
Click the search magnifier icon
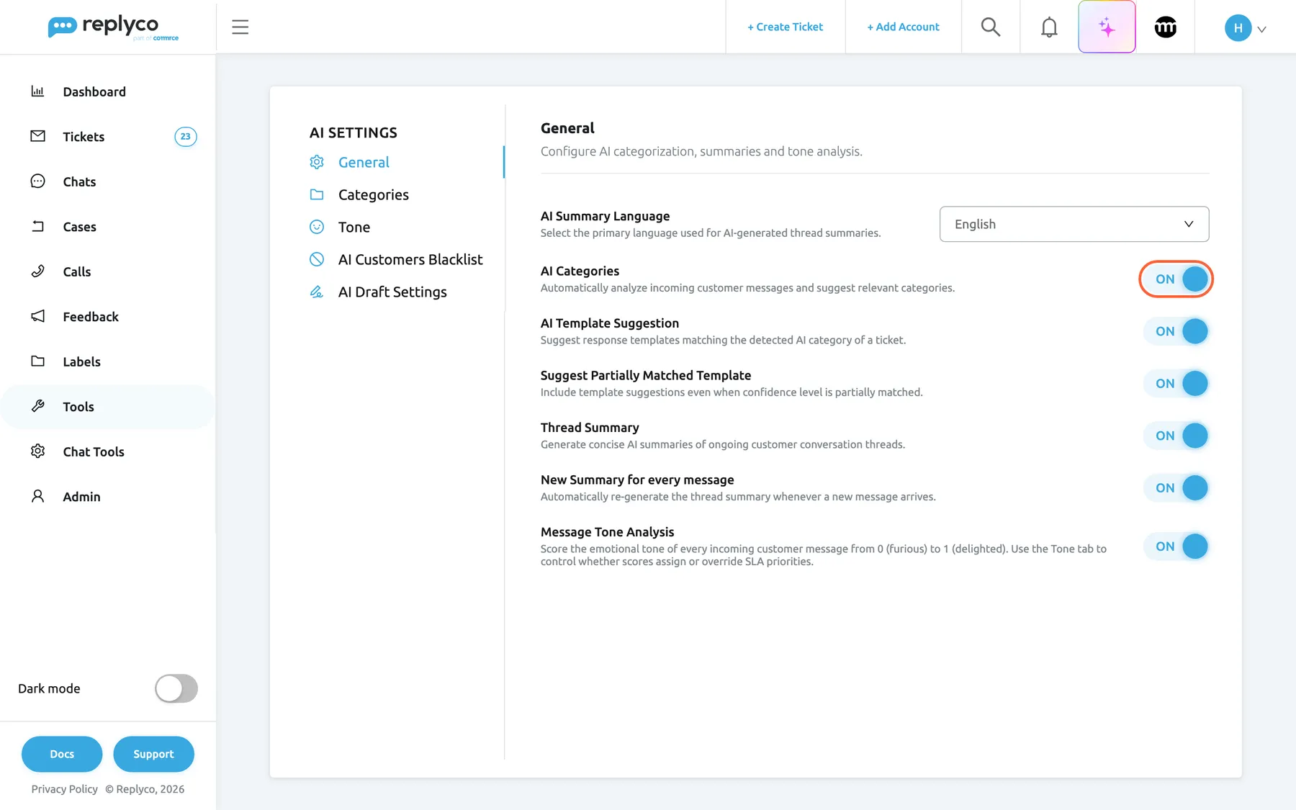pyautogui.click(x=991, y=27)
